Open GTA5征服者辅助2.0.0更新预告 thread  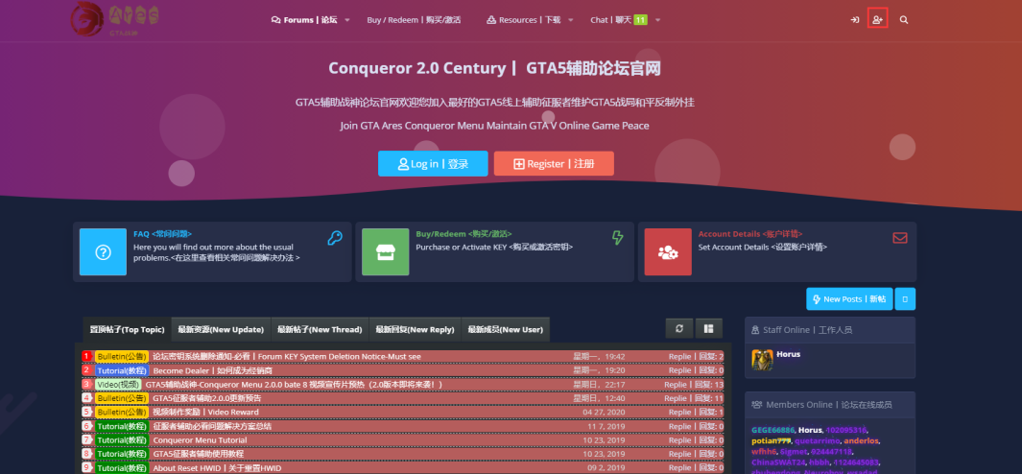(206, 398)
